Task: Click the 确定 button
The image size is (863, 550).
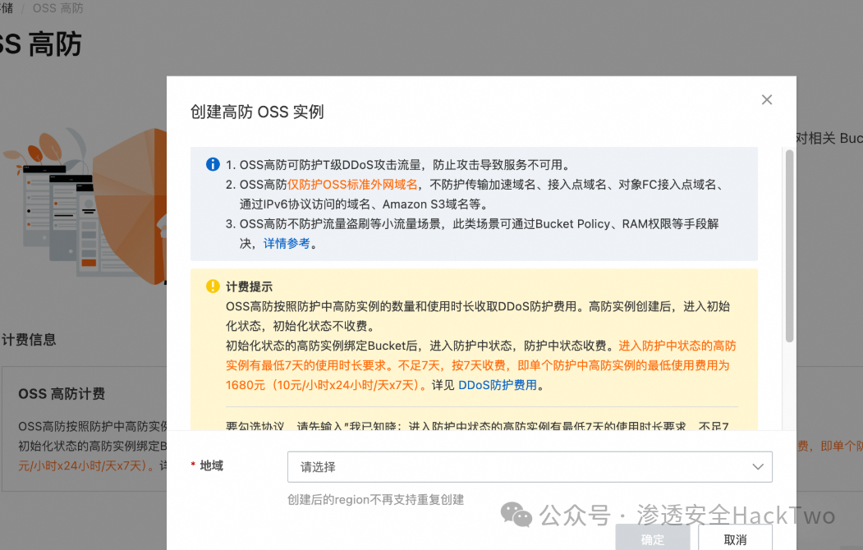Action: click(x=653, y=538)
